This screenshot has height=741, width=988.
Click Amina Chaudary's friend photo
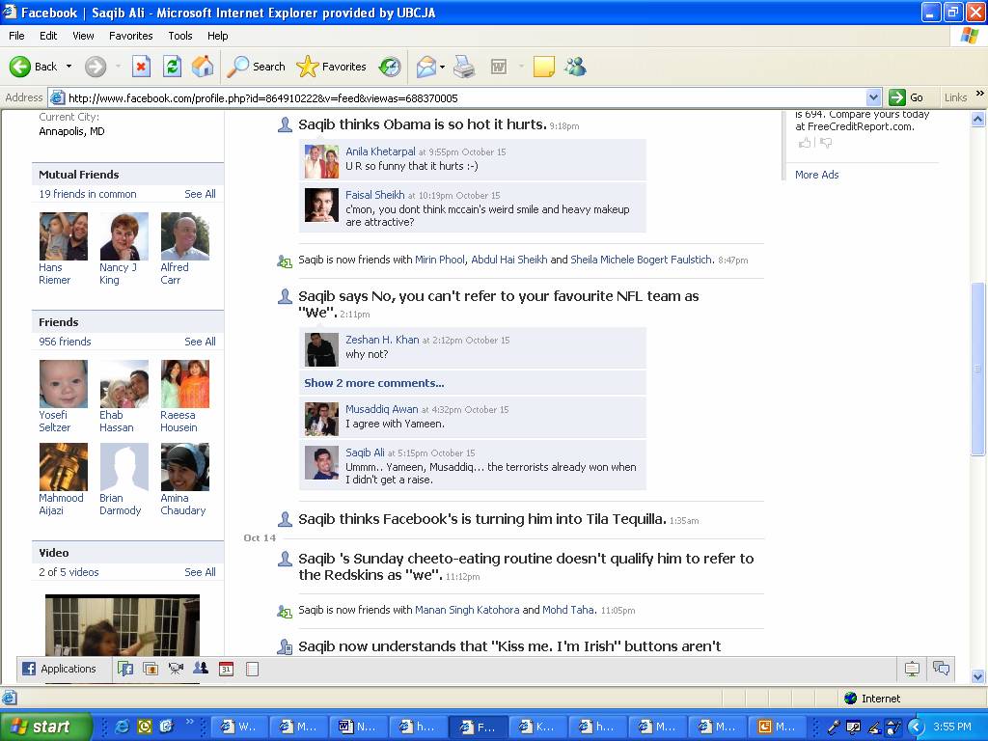tap(184, 467)
